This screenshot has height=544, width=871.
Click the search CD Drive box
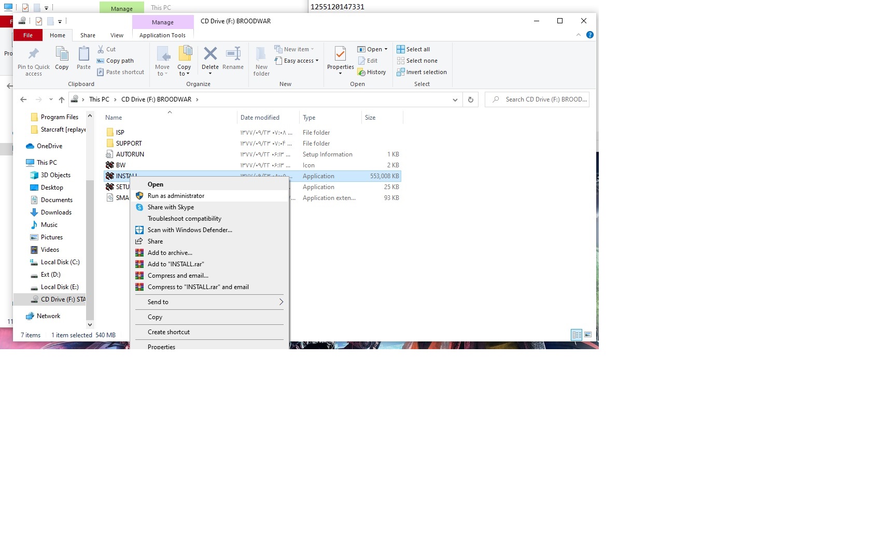[x=539, y=99]
